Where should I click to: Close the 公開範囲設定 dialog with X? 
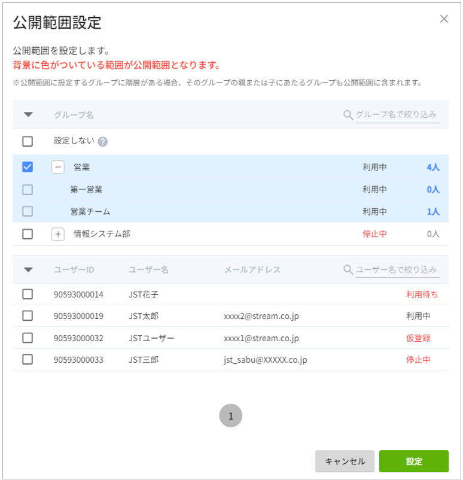(x=444, y=19)
